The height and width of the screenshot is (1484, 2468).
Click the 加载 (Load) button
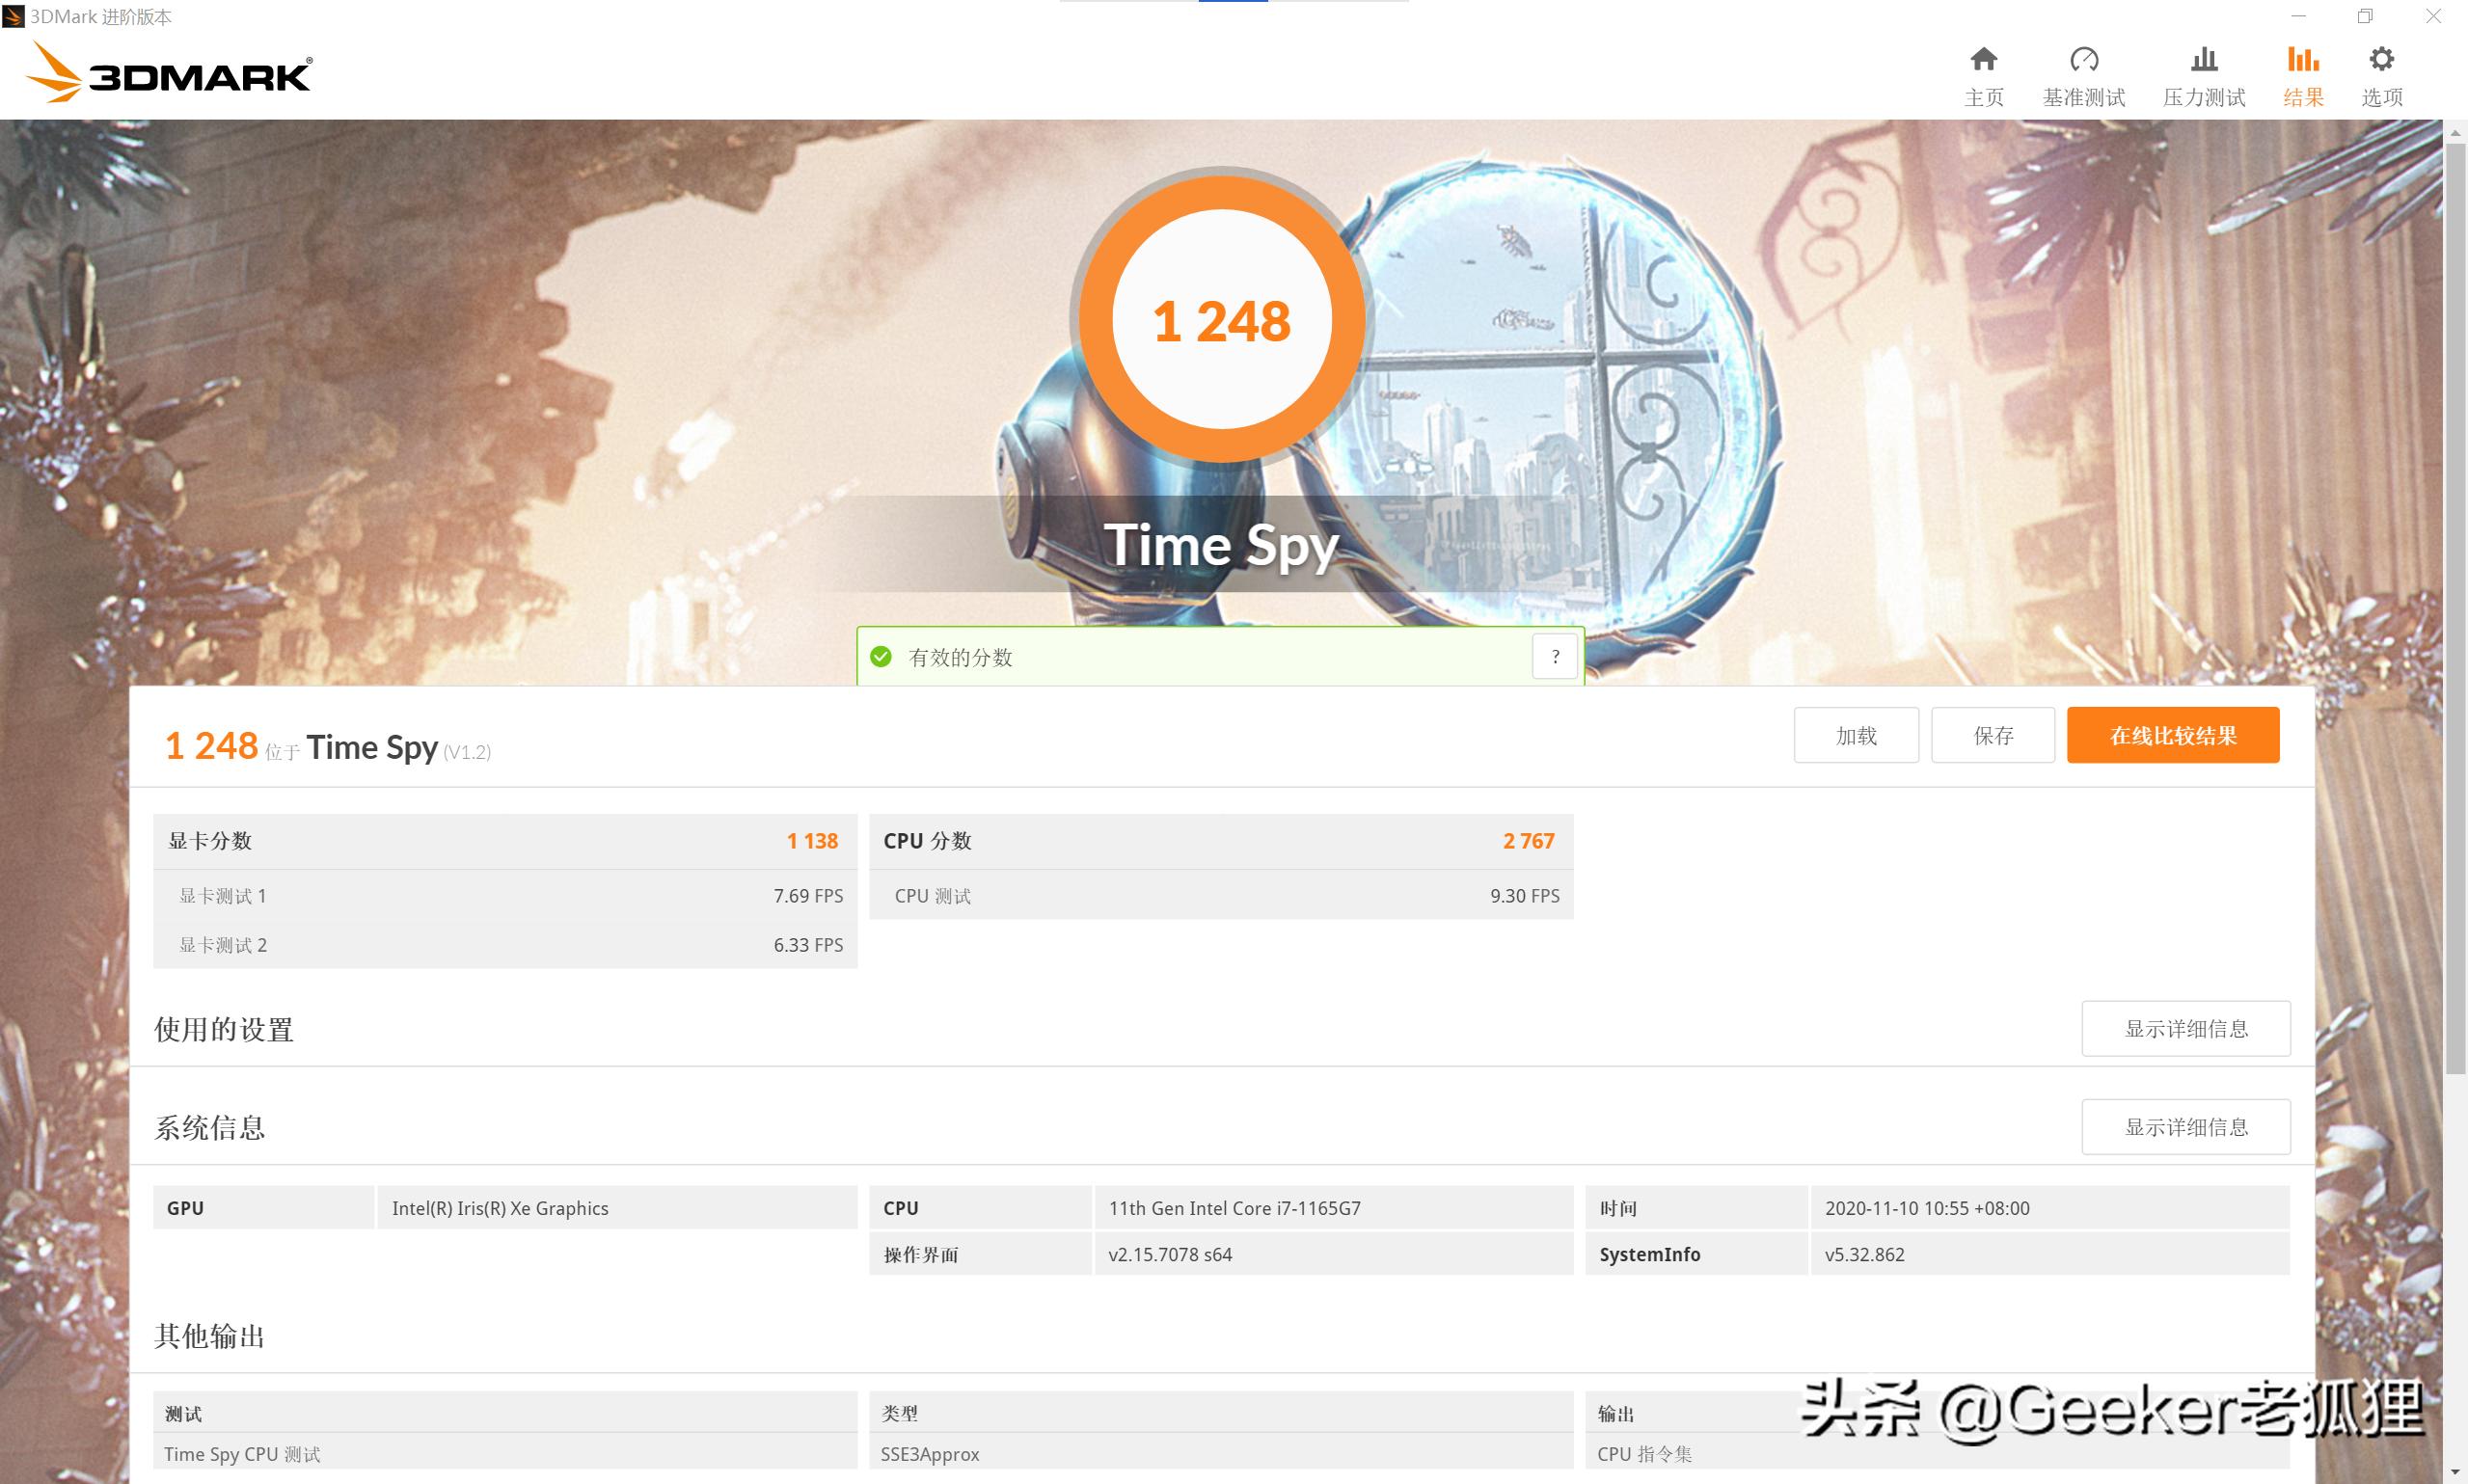1855,735
